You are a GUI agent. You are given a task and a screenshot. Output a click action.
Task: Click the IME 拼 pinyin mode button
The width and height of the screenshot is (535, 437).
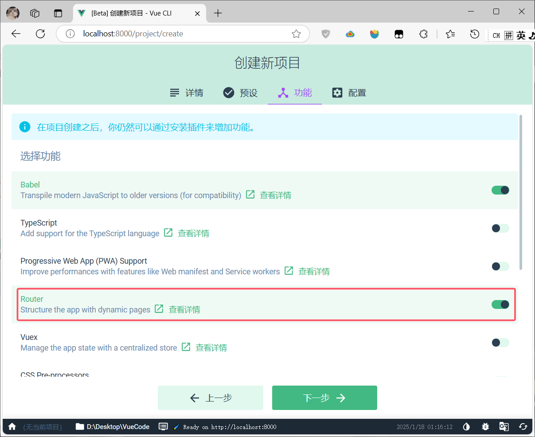[x=509, y=35]
